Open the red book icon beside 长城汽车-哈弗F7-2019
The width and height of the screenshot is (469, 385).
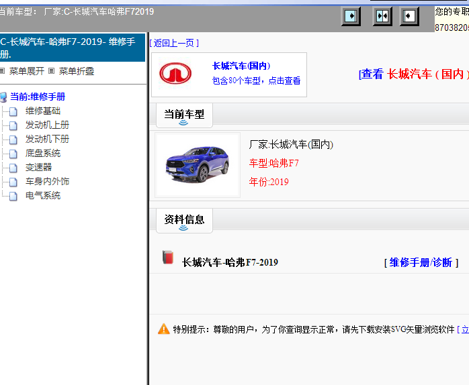[168, 257]
